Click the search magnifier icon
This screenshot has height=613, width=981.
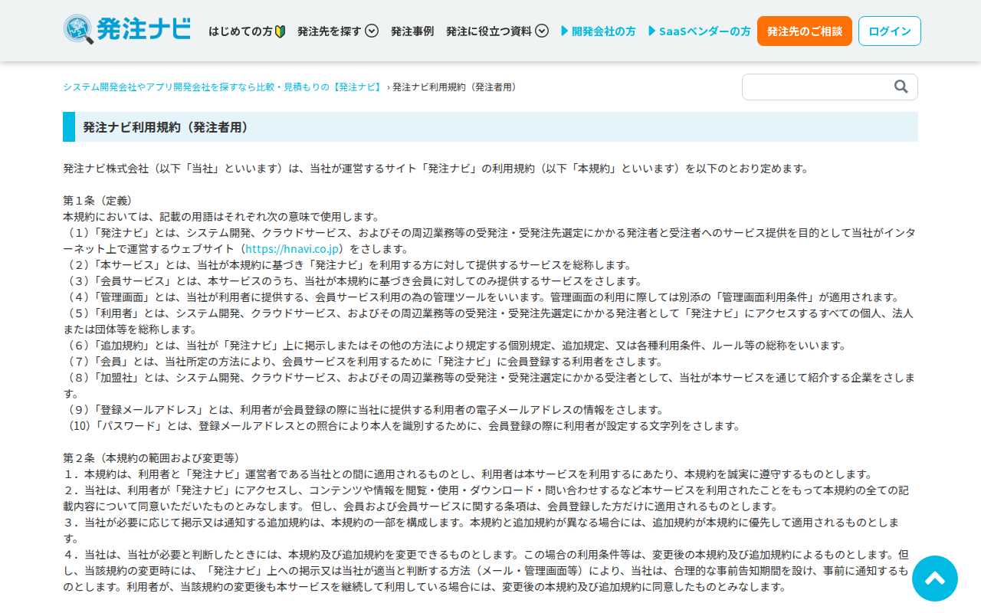coord(901,87)
